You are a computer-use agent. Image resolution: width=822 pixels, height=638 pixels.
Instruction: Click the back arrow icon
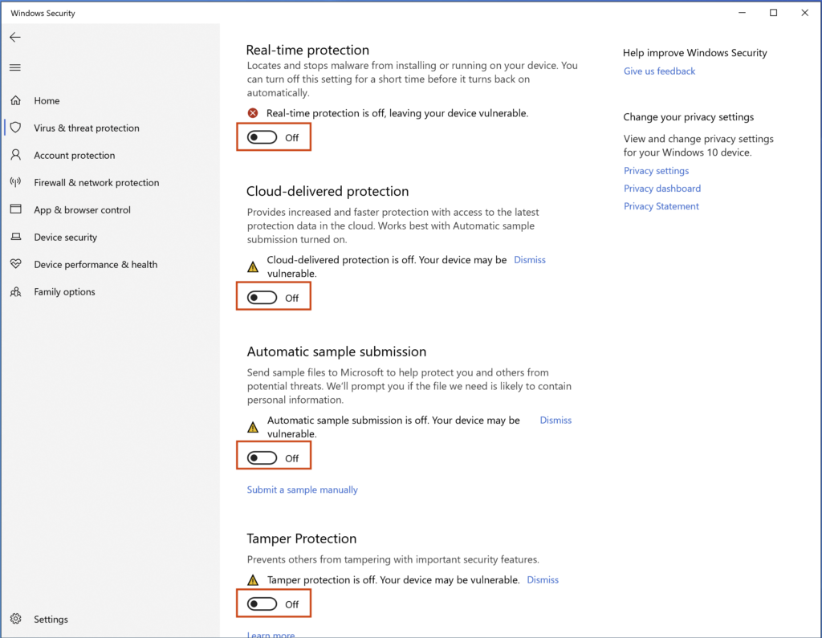click(15, 38)
